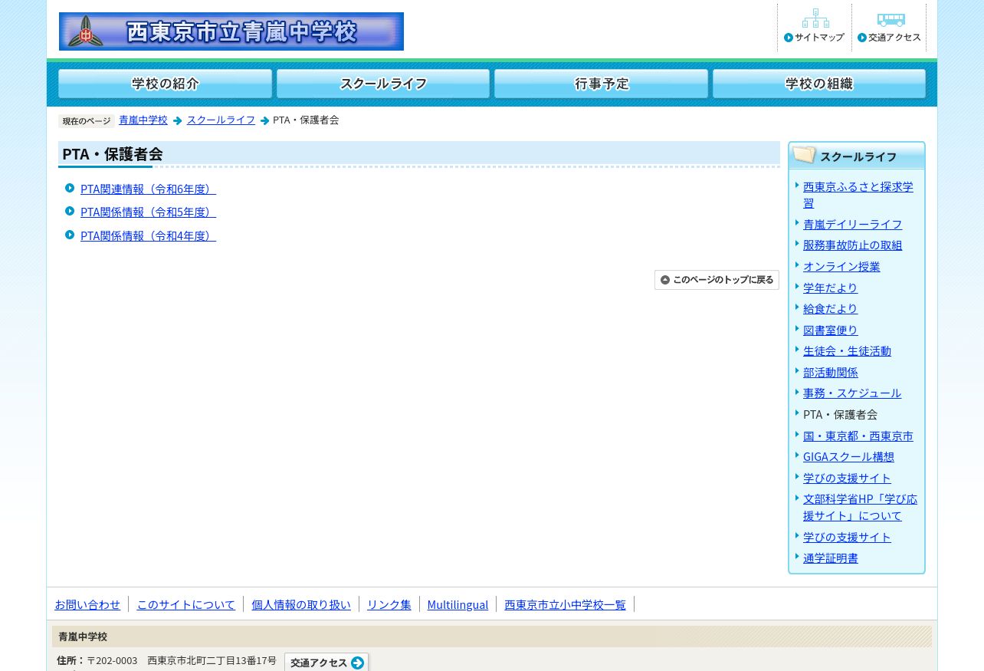Image resolution: width=984 pixels, height=671 pixels.
Task: Click the folder icon in スクールライフ sidebar header
Action: 804,155
